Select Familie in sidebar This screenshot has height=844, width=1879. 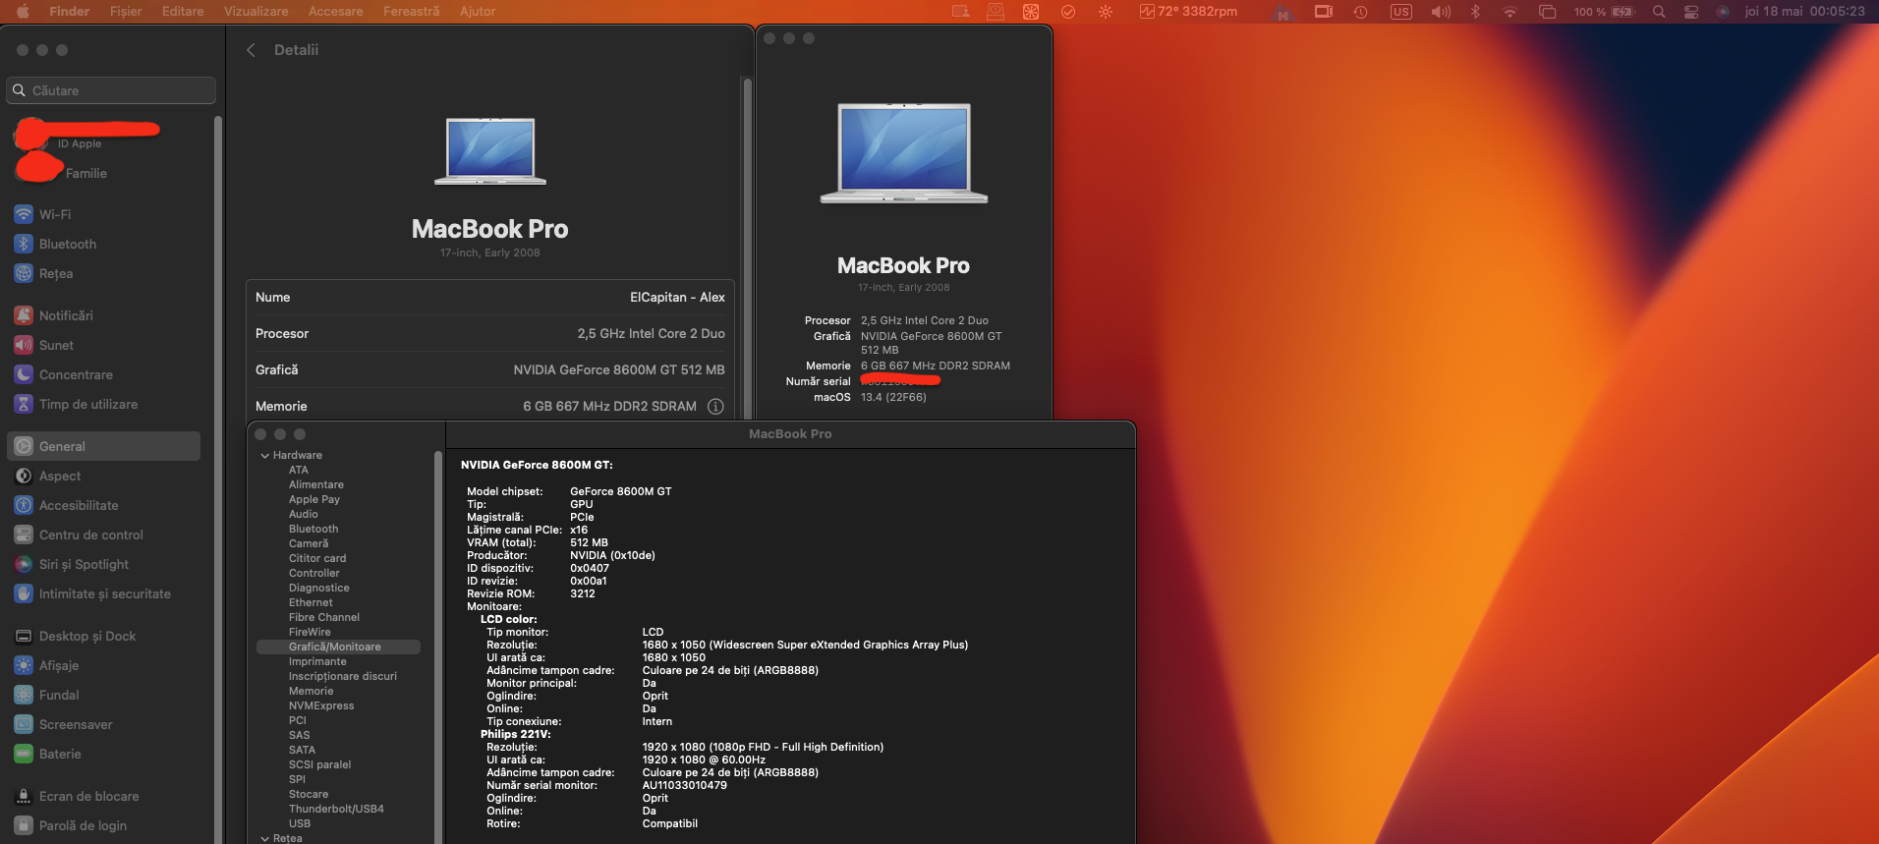click(x=86, y=173)
